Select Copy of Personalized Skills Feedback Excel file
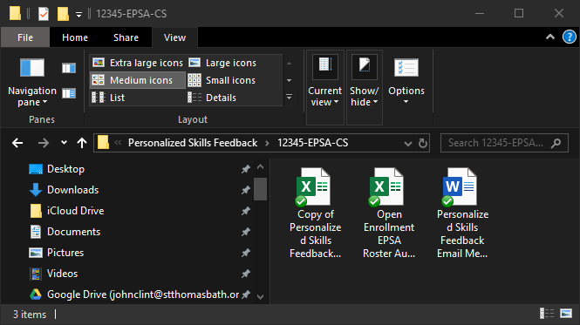 (315, 213)
